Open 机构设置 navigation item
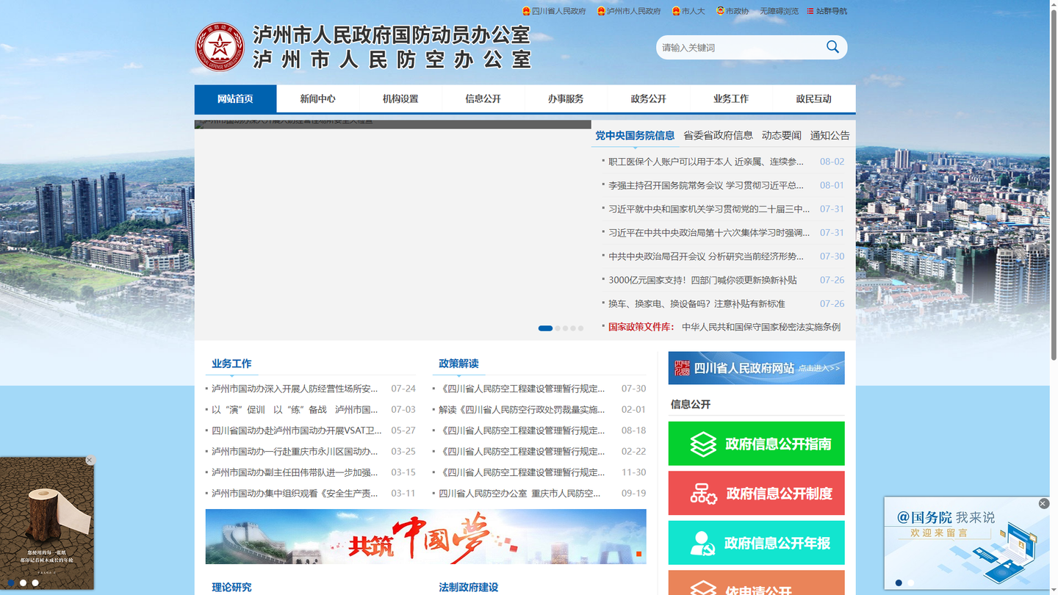1058x595 pixels. tap(400, 98)
